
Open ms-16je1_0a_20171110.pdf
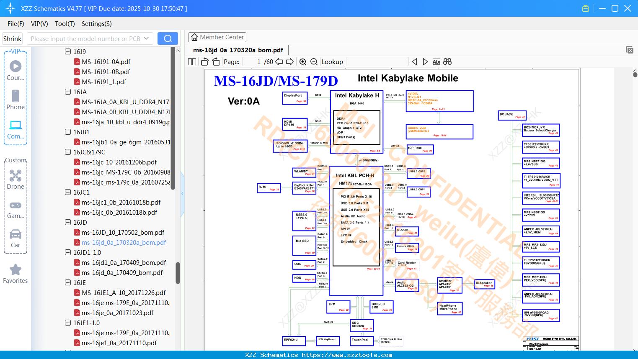(119, 343)
